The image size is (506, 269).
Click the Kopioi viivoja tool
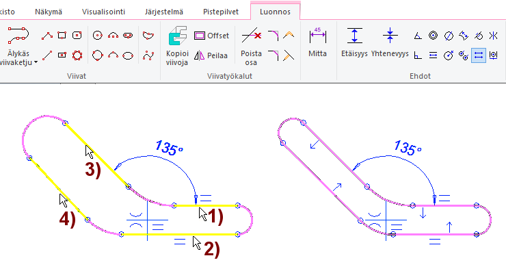point(177,46)
